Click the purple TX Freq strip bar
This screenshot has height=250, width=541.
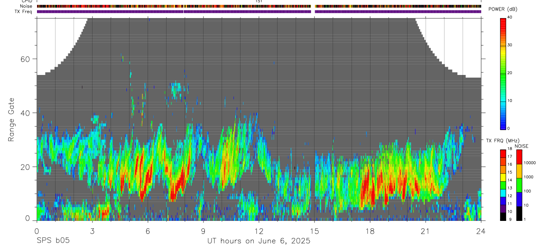coord(259,11)
